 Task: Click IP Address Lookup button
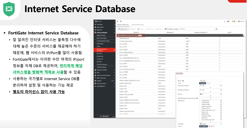[x=171, y=29]
